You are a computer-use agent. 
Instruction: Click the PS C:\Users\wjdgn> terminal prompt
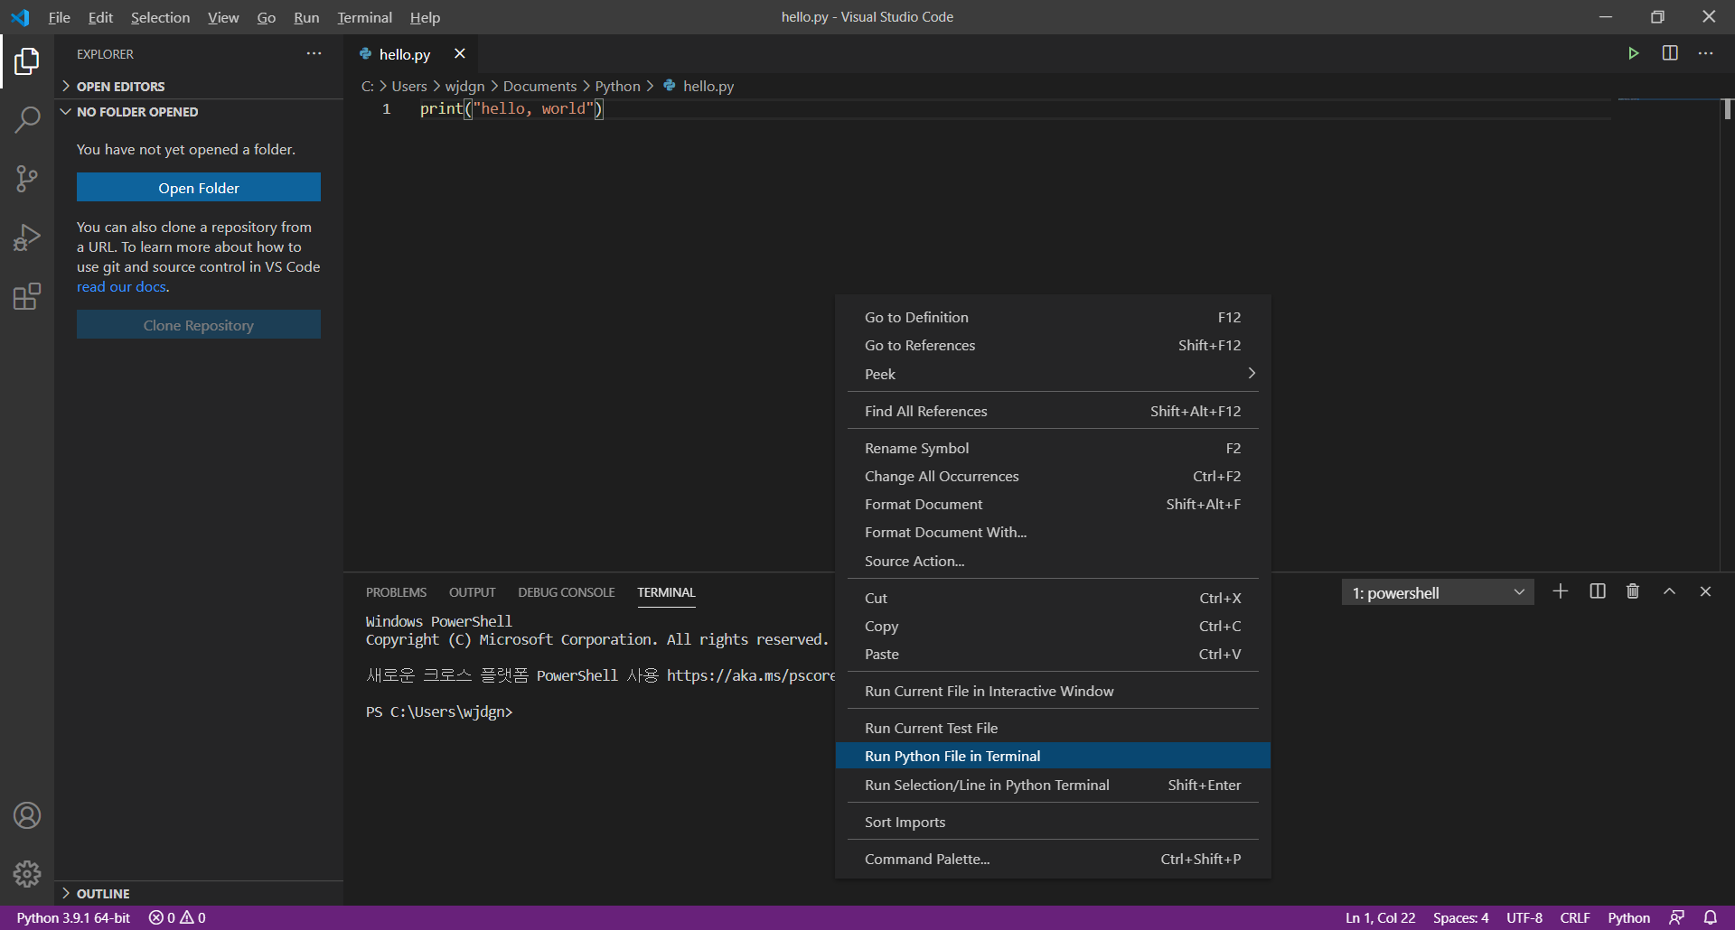439,711
